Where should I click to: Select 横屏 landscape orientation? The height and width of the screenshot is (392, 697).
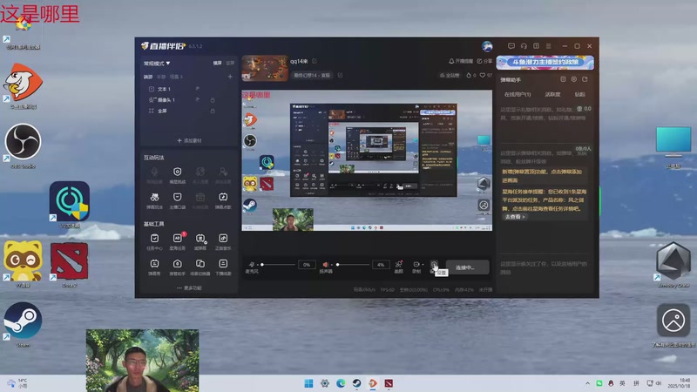[x=217, y=63]
